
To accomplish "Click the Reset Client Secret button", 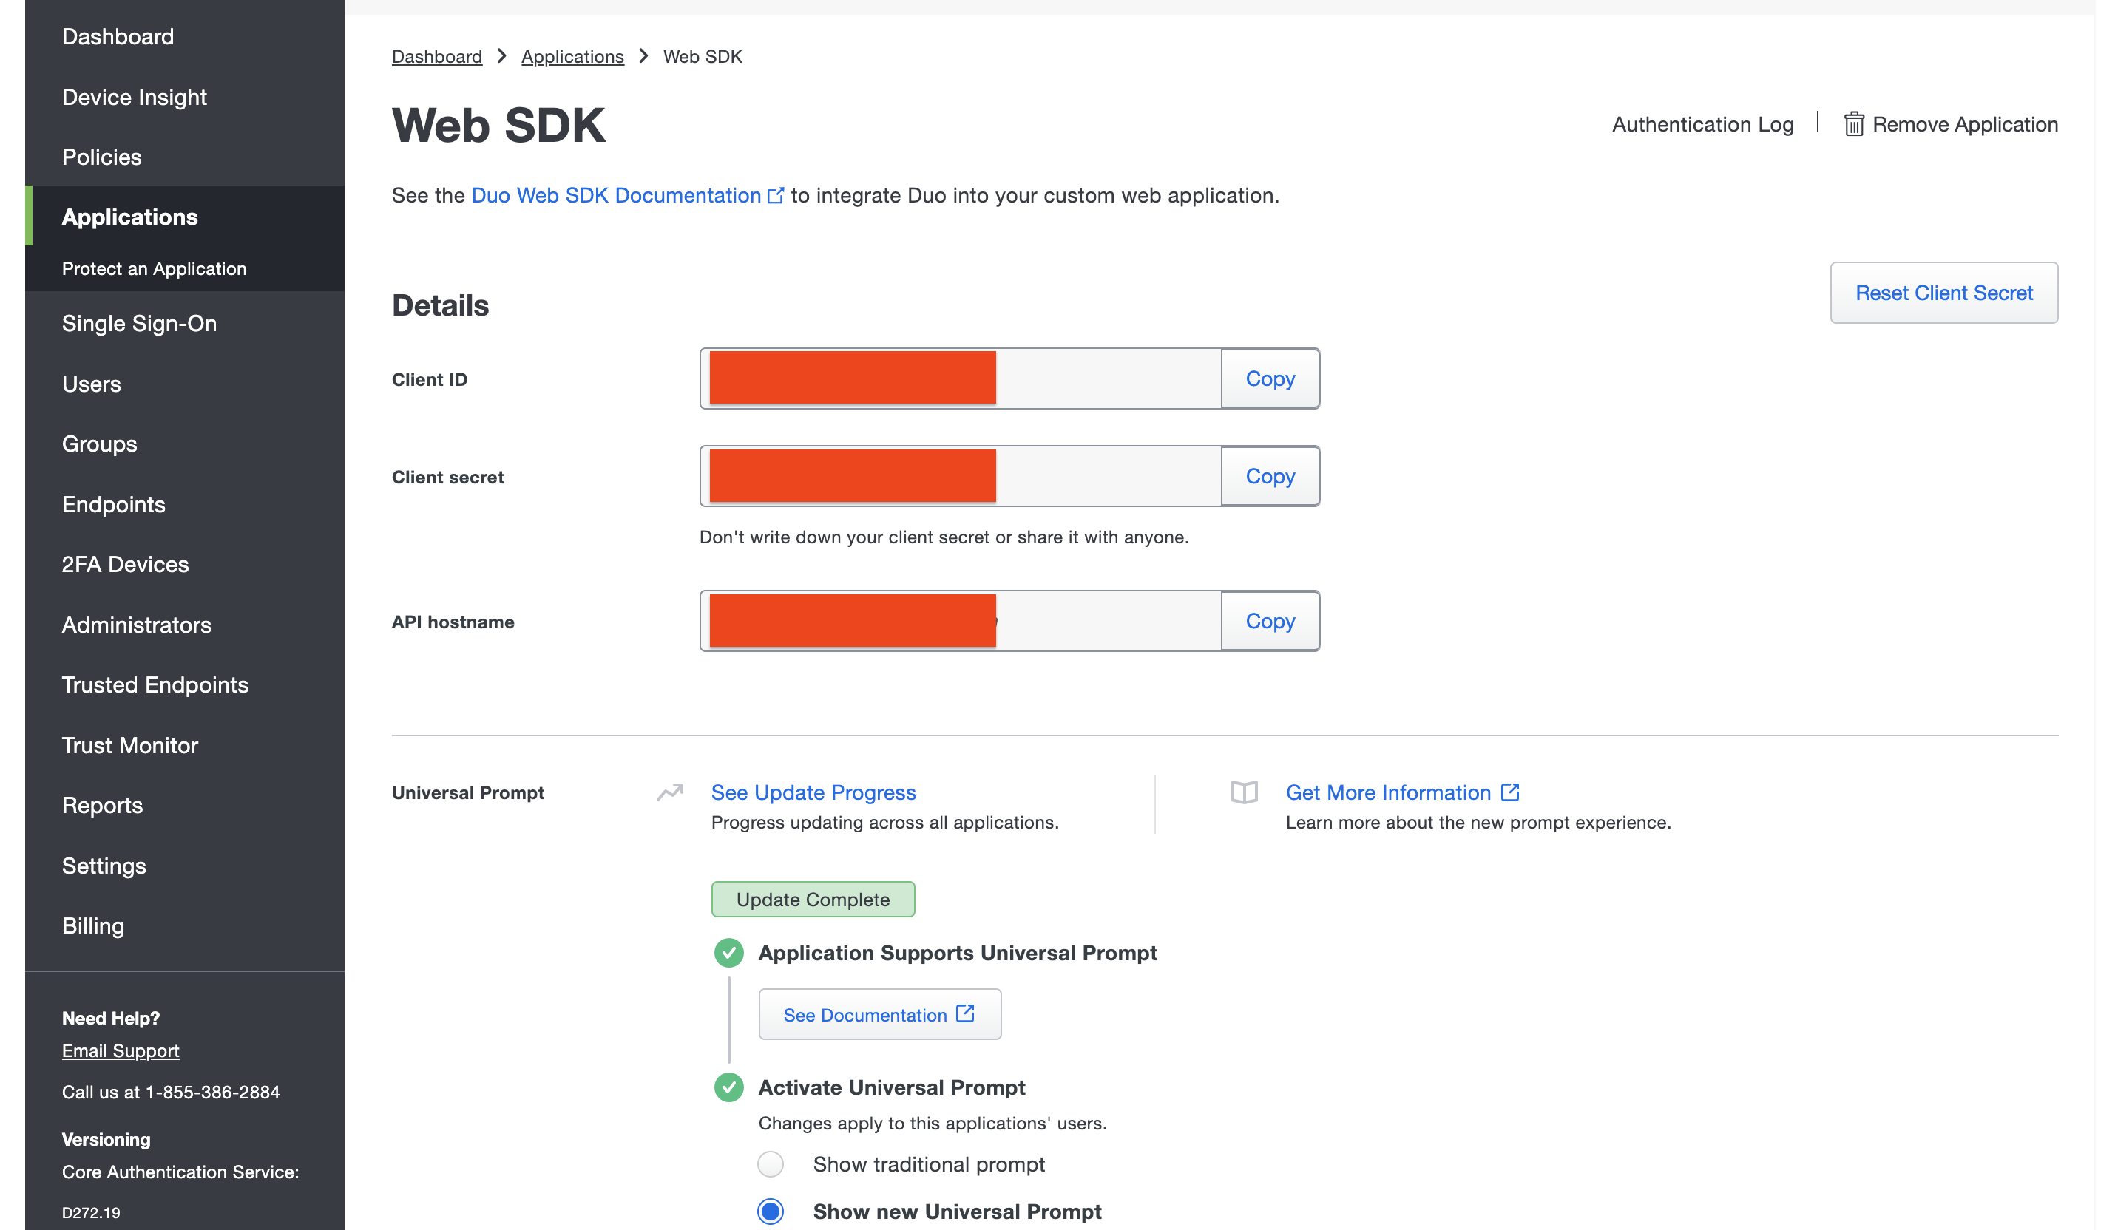I will click(x=1943, y=293).
